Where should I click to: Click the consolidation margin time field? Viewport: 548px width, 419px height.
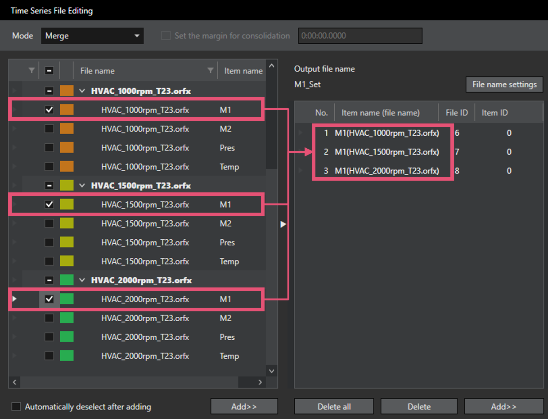tap(360, 36)
